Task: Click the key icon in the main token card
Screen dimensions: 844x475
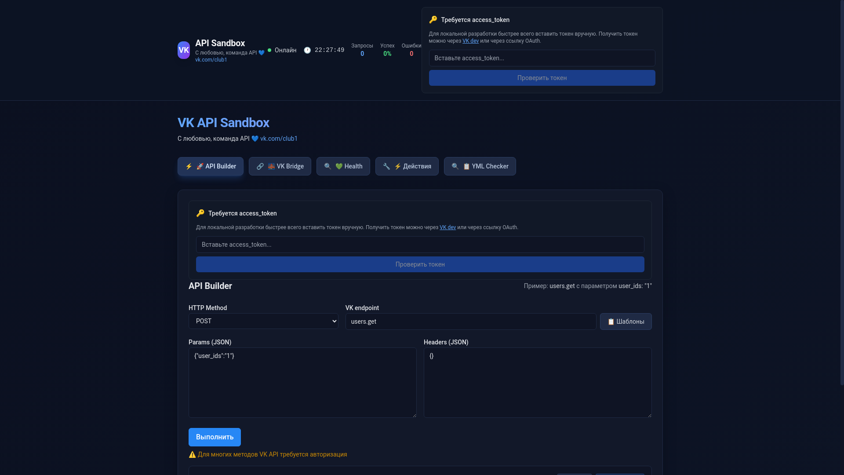Action: tap(200, 213)
